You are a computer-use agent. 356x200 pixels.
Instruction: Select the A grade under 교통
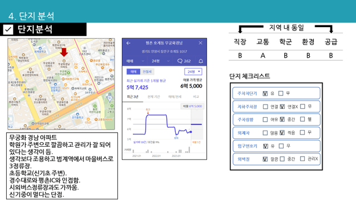point(263,56)
